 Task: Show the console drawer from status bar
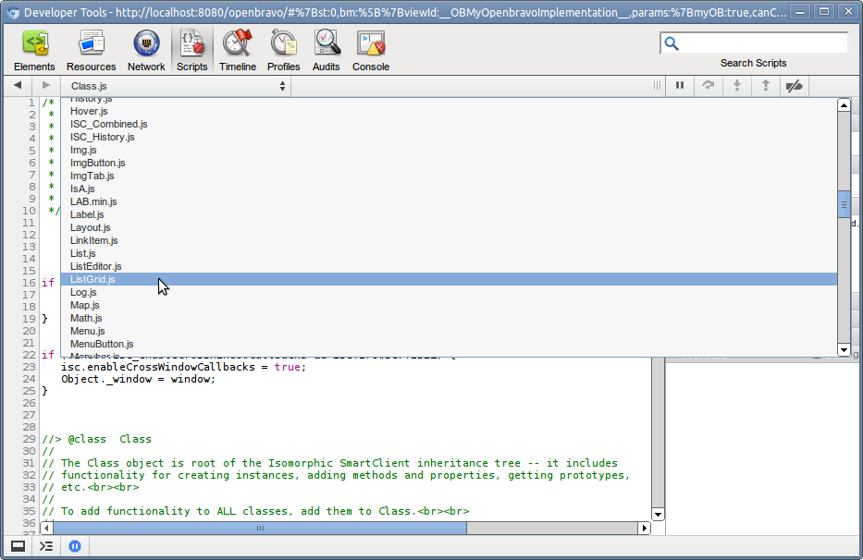tap(46, 546)
